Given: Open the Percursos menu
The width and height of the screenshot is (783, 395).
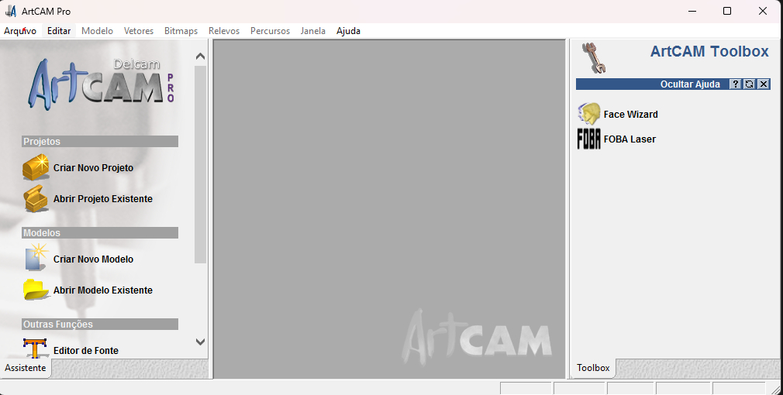Looking at the screenshot, I should (270, 31).
